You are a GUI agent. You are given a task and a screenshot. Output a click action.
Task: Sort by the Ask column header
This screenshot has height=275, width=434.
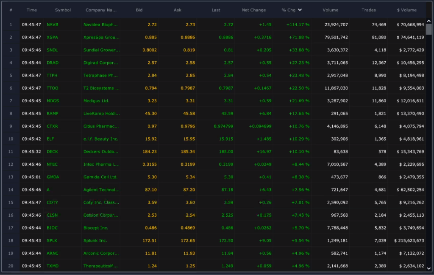click(x=178, y=10)
